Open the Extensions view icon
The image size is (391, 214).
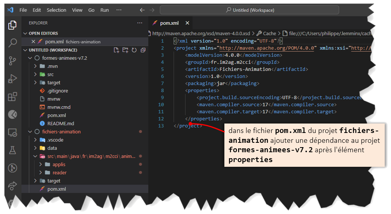pos(12,96)
